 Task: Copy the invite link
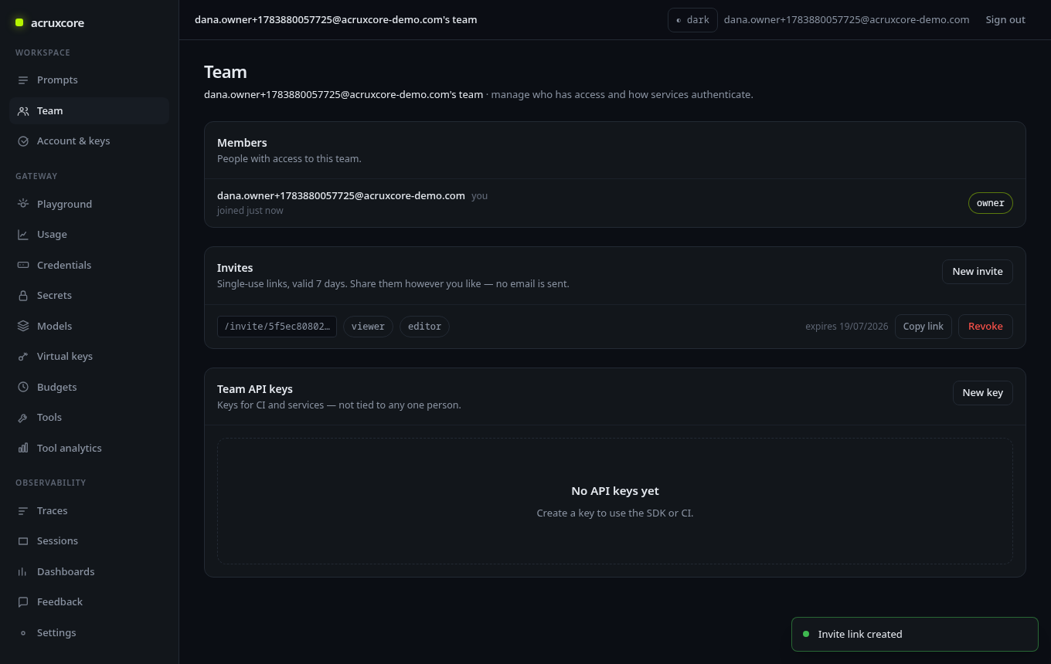click(x=923, y=327)
